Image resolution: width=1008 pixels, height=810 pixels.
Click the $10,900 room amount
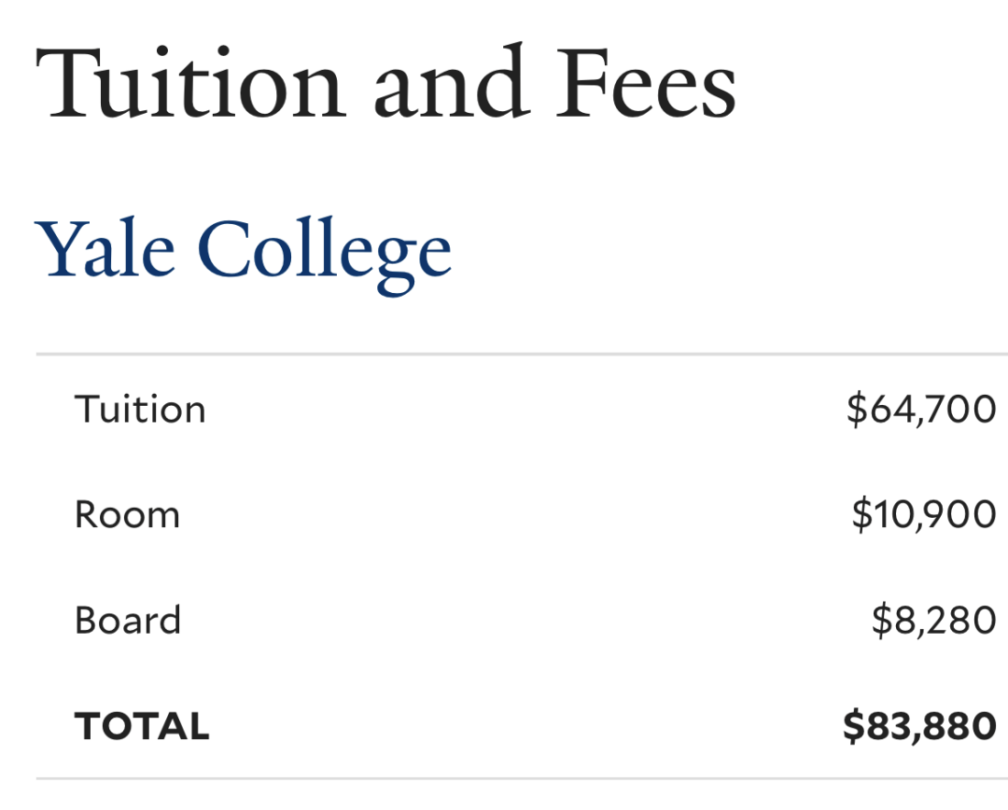pyautogui.click(x=924, y=514)
